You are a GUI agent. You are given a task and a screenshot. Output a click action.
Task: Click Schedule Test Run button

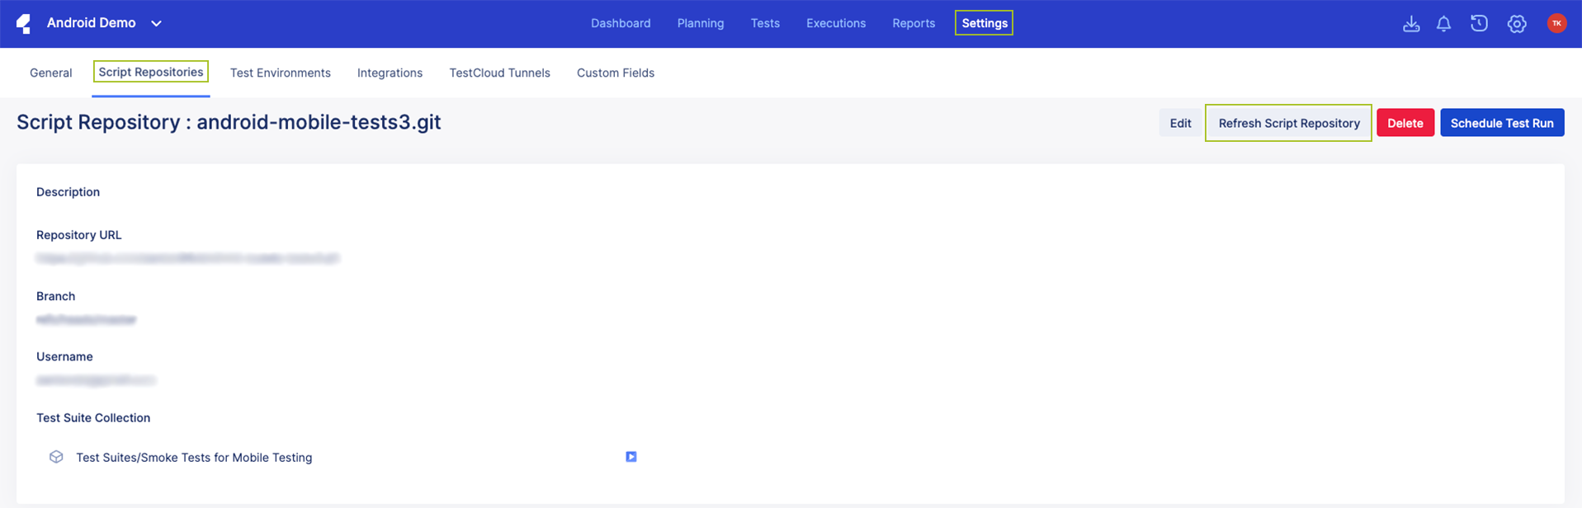(1502, 123)
